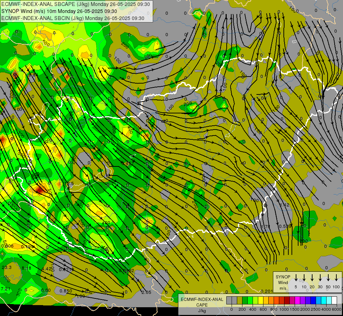Viewport: 343px width, 316px height.
Task: Pick the bright green CAPE legend swatch
Action: [250, 301]
